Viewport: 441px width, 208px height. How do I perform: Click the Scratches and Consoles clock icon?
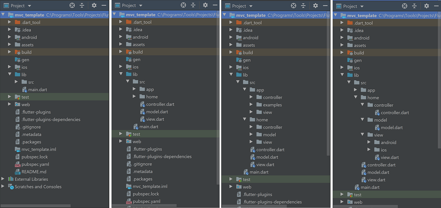tap(11, 187)
